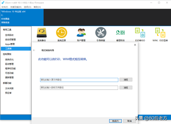Viewport: 171px width, 124px height.
Task: Select 程序和功能 in the sidebar
Action: point(10,69)
